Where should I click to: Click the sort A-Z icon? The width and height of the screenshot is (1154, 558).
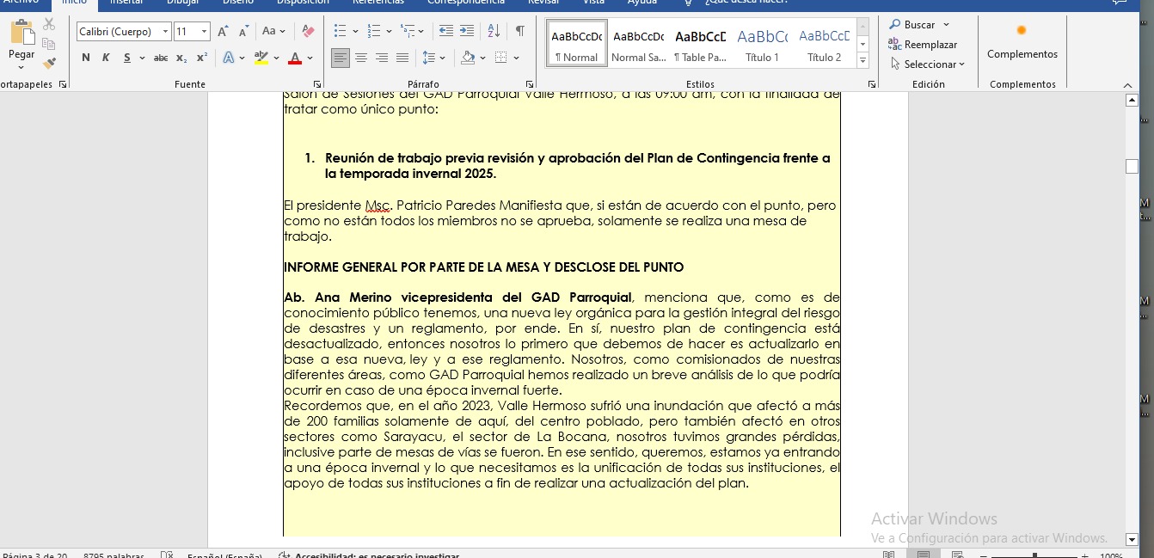coord(494,32)
